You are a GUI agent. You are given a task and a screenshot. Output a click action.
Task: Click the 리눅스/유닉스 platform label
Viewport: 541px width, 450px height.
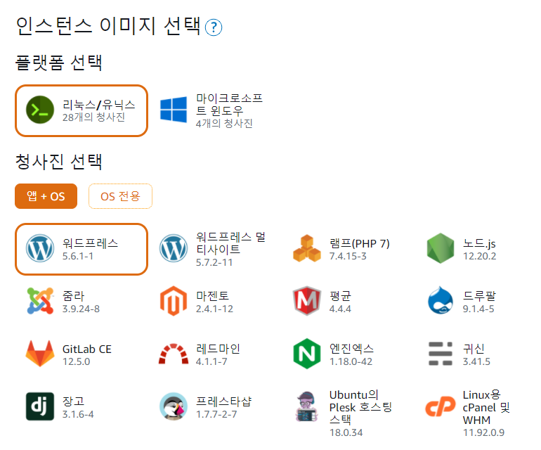98,105
